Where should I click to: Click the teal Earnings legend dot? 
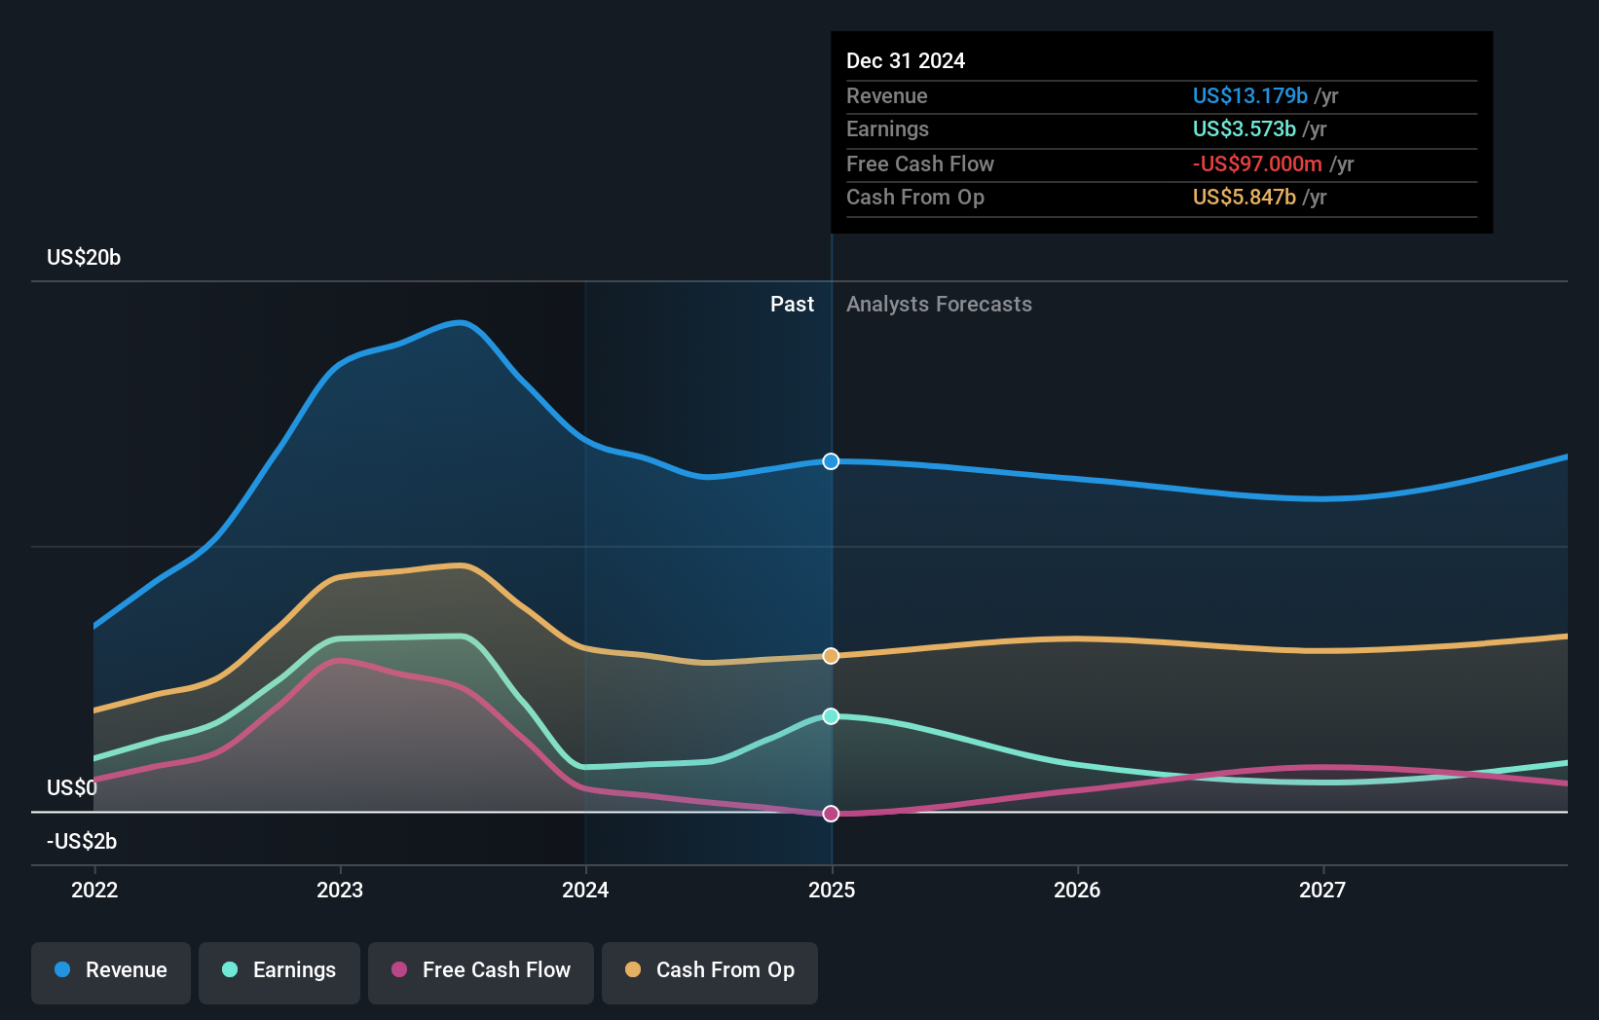(x=230, y=969)
